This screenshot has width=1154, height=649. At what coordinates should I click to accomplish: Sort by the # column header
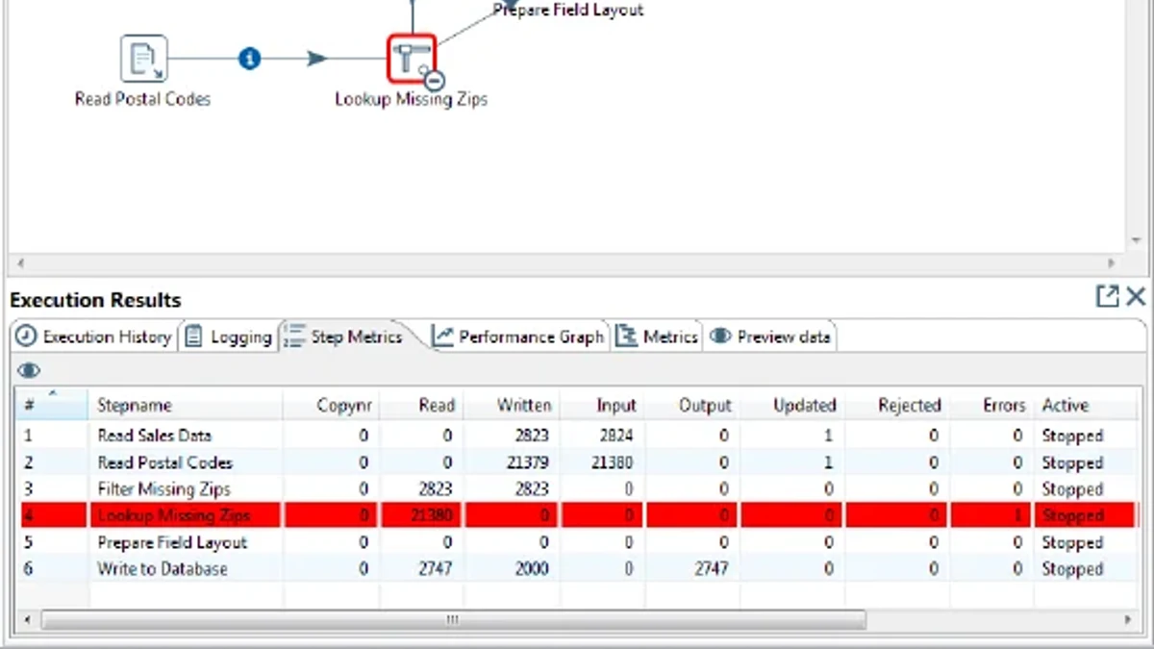click(x=52, y=405)
